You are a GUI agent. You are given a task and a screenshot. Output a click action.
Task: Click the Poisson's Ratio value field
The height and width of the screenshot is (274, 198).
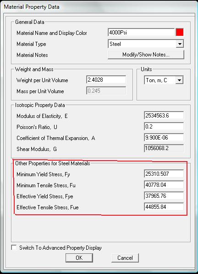tap(164, 127)
